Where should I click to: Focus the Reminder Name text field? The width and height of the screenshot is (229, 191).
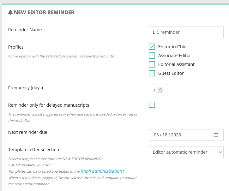point(186,32)
